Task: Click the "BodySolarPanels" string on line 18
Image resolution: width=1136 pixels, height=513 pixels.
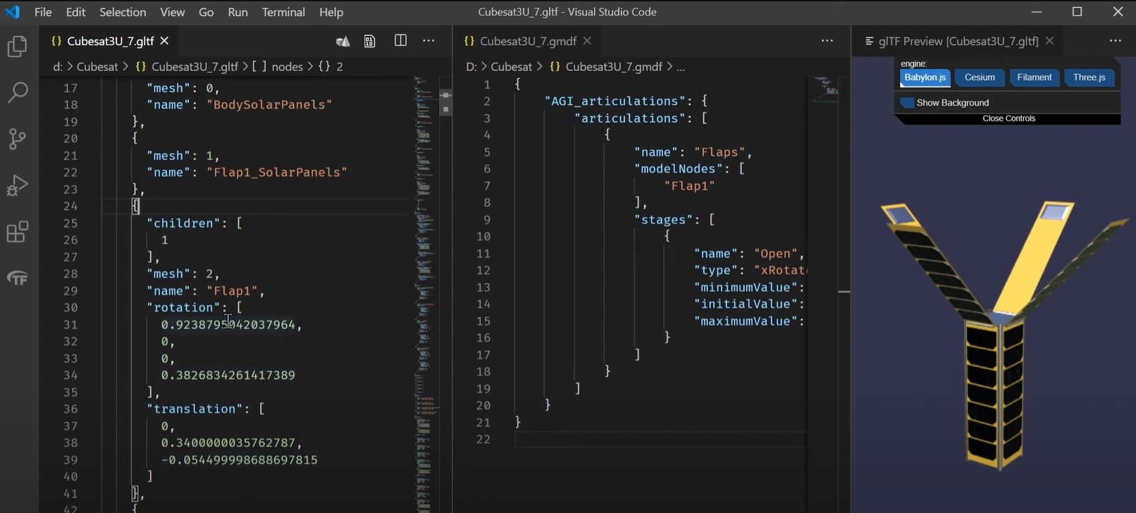Action: [x=268, y=104]
